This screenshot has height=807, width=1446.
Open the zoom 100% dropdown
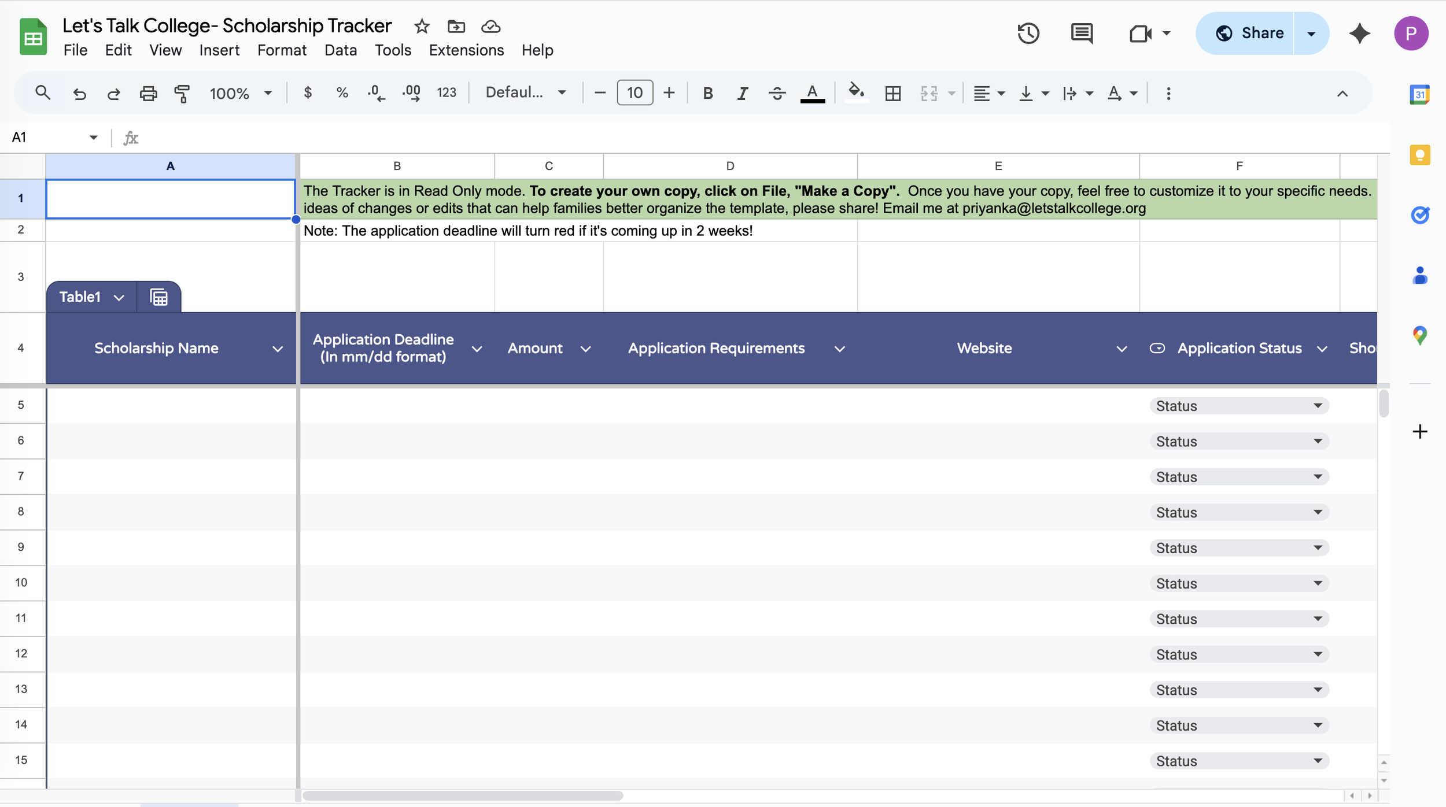pos(240,93)
